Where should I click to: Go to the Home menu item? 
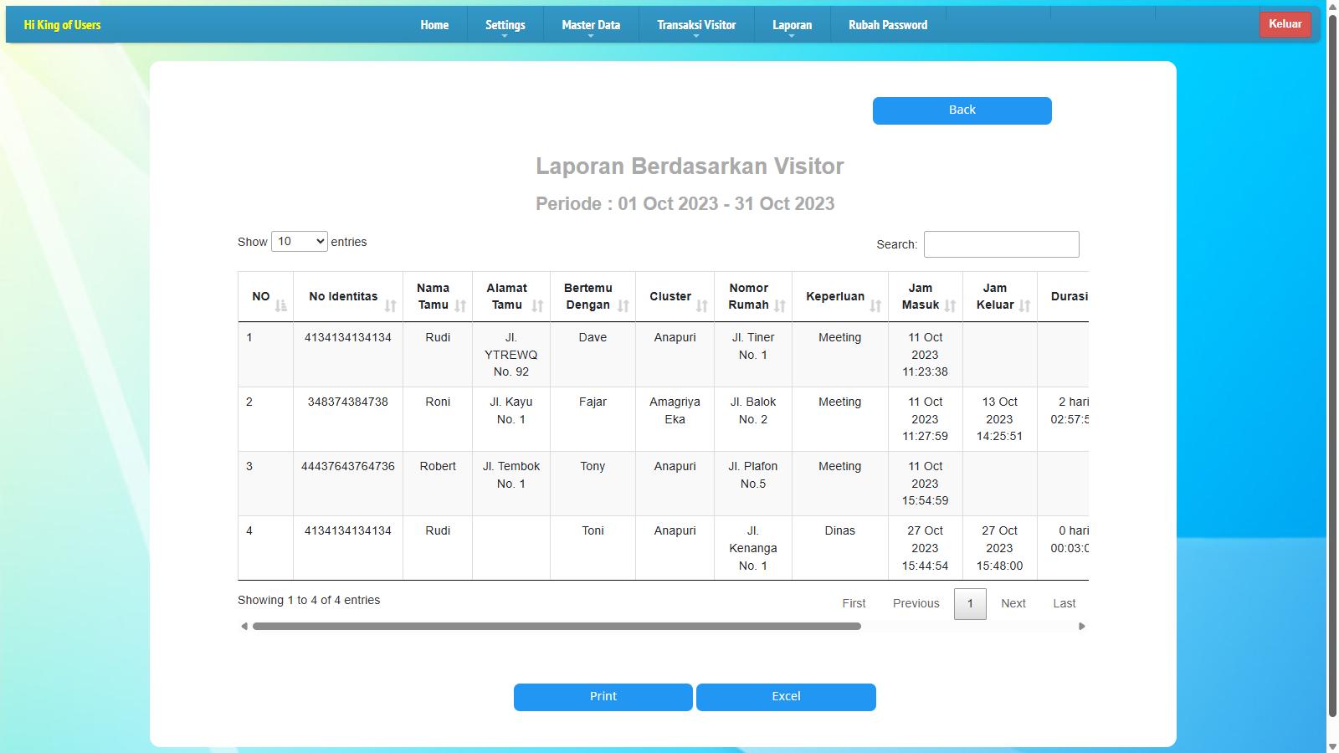click(x=434, y=25)
